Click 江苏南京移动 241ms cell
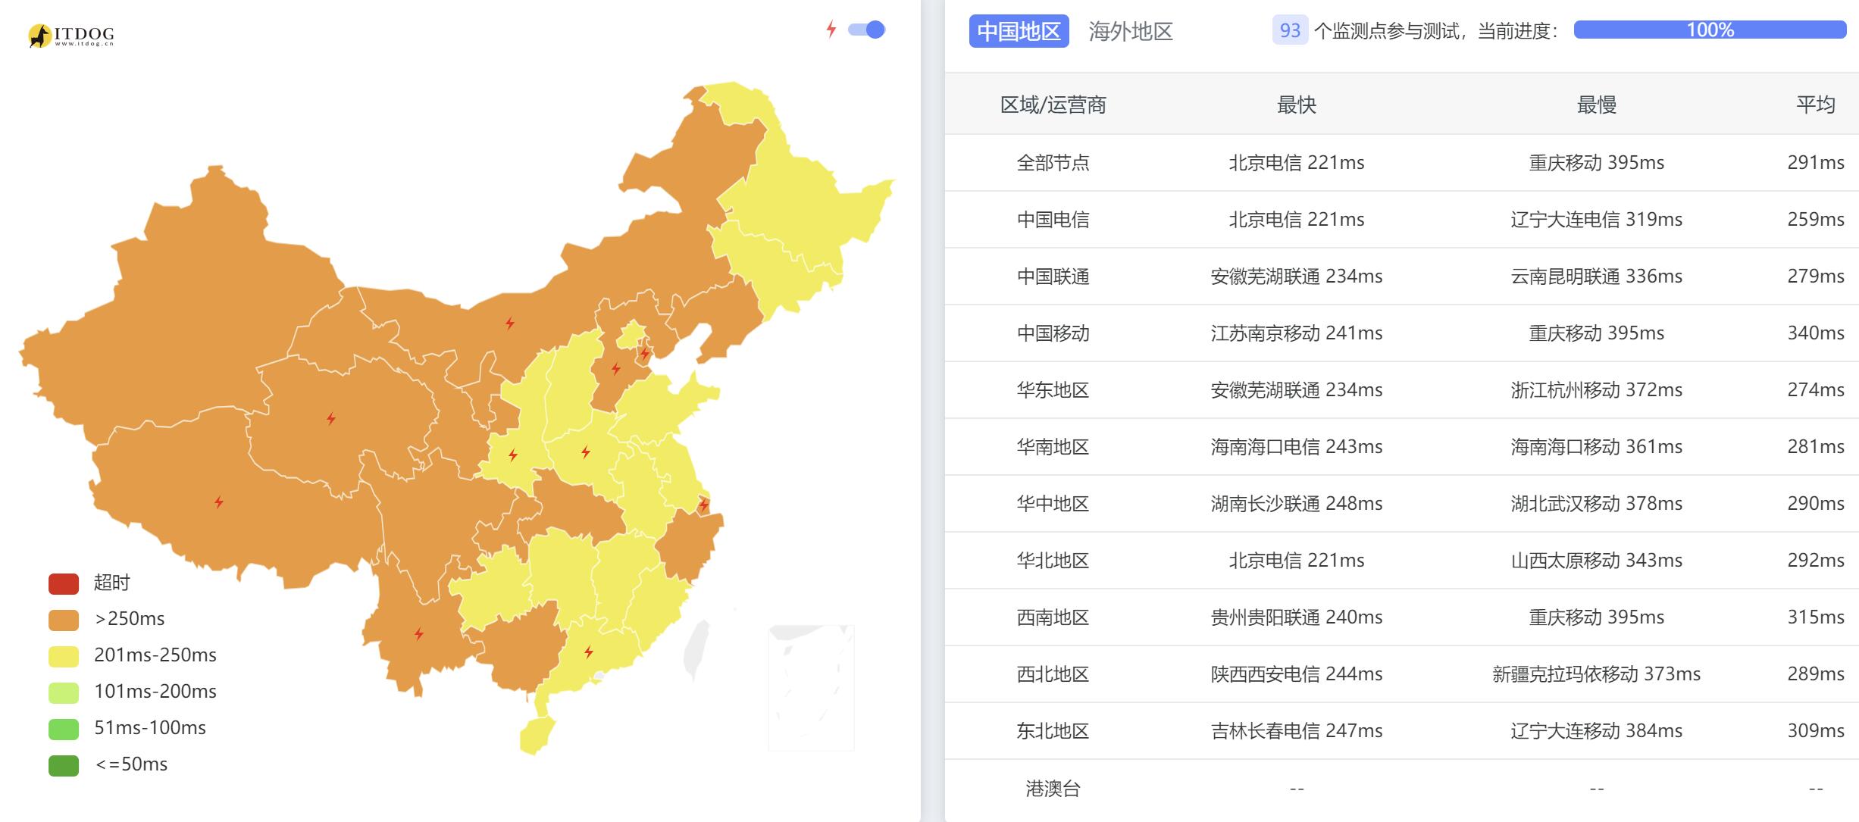 coord(1297,333)
